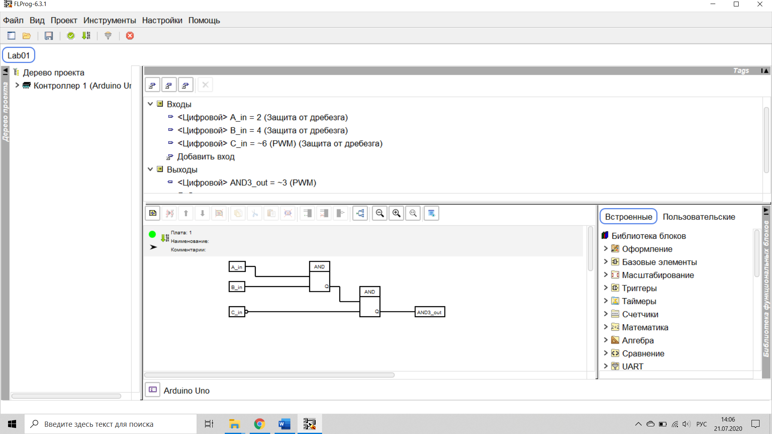Collapse the Входы tree node

tap(150, 104)
